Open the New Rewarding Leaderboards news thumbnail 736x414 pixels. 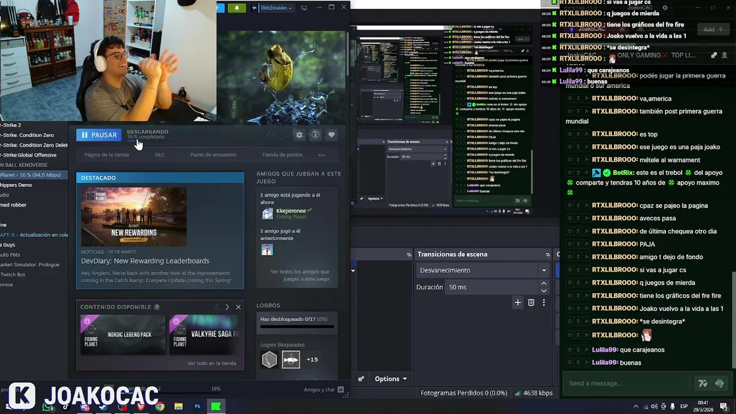(x=134, y=217)
